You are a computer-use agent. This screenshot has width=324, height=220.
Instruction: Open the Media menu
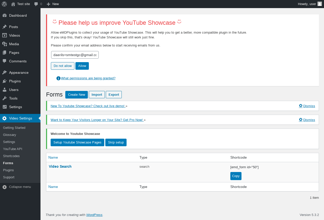click(20, 44)
